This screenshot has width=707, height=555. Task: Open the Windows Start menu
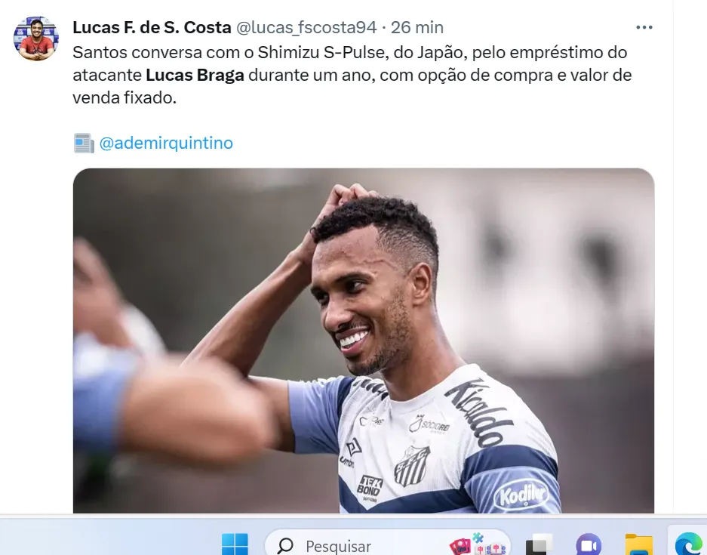[x=235, y=544]
